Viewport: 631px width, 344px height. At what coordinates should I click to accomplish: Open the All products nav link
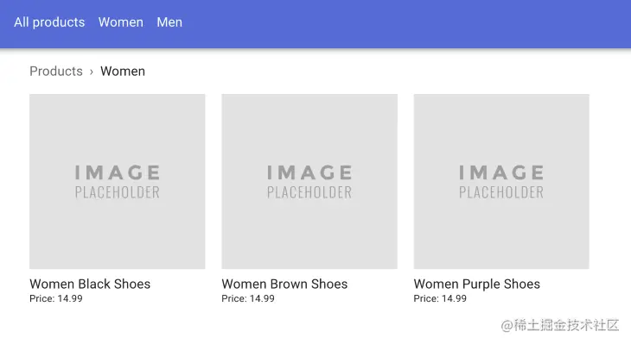(49, 22)
